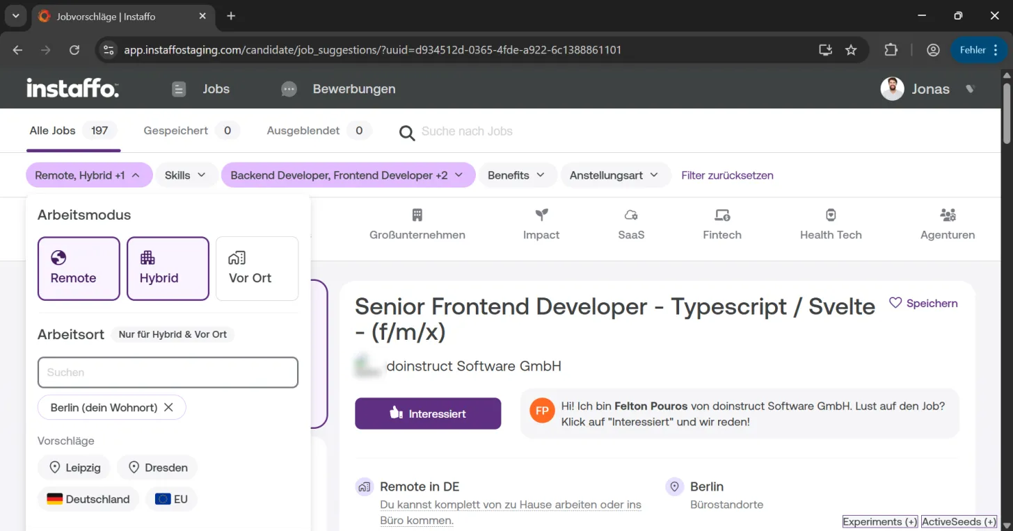Image resolution: width=1013 pixels, height=531 pixels.
Task: Go back in browser history
Action: point(18,50)
